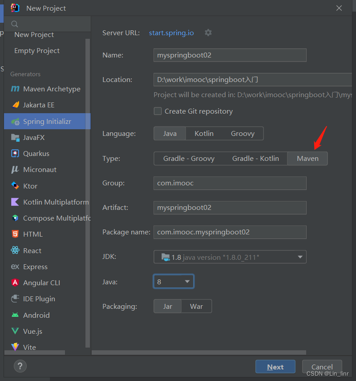Image resolution: width=356 pixels, height=381 pixels.
Task: Click the Package name input field
Action: [x=230, y=232]
